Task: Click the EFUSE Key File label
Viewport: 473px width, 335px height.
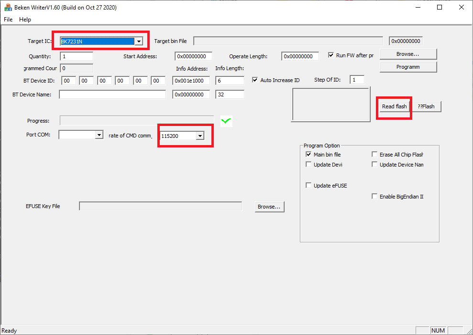Action: (43, 206)
